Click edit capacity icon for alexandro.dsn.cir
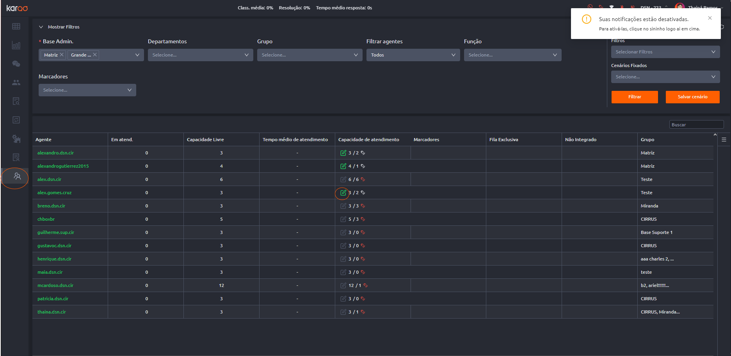The image size is (731, 356). pyautogui.click(x=343, y=153)
